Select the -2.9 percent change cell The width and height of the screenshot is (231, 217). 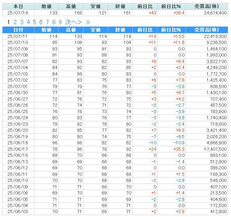coord(180,181)
